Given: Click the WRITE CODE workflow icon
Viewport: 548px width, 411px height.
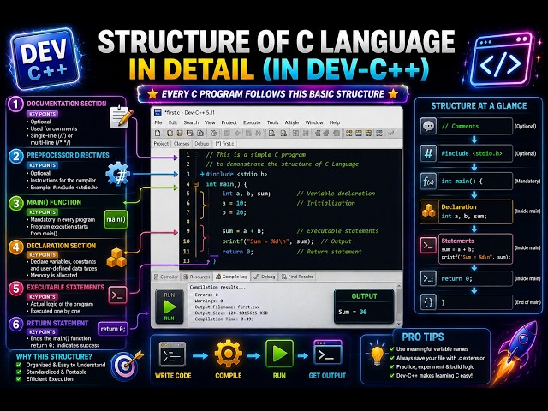Looking at the screenshot, I should point(173,354).
